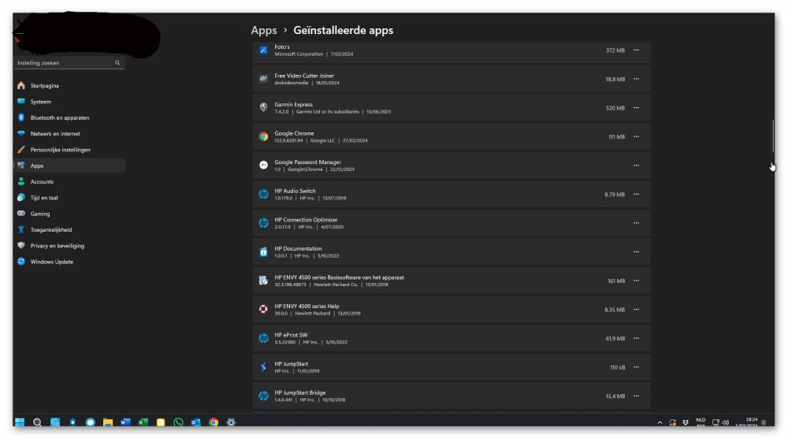The width and height of the screenshot is (788, 439).
Task: Open more options for Google Chrome
Action: (x=636, y=136)
